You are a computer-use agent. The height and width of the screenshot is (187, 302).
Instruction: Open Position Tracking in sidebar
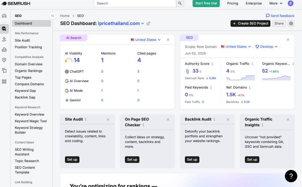click(x=28, y=47)
